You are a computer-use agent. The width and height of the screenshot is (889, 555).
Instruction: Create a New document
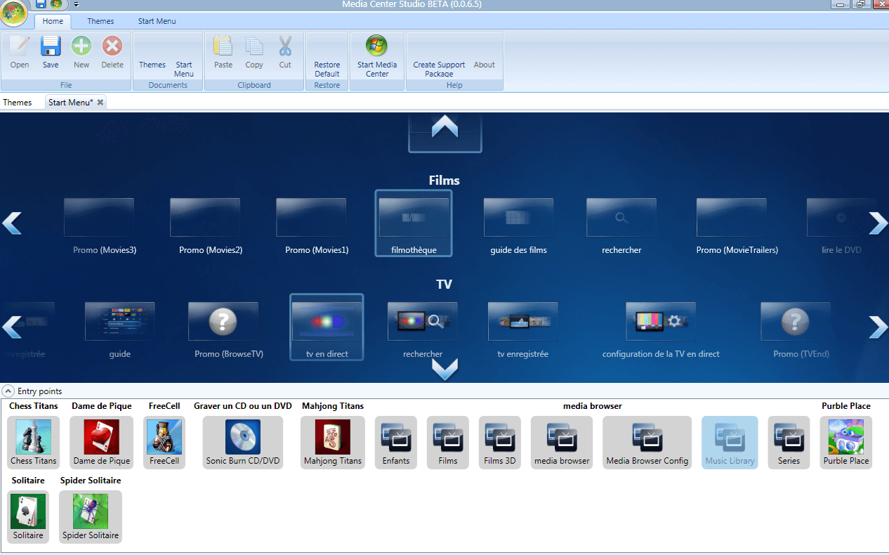point(81,53)
